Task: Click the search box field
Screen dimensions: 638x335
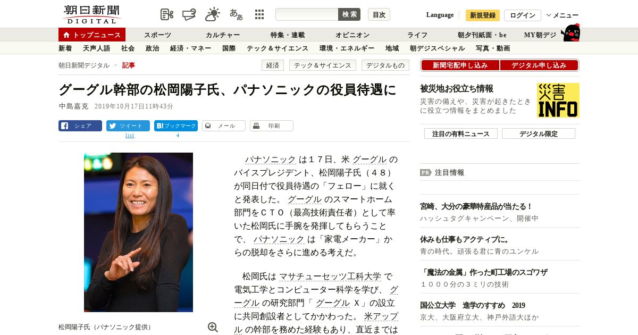Action: point(307,14)
